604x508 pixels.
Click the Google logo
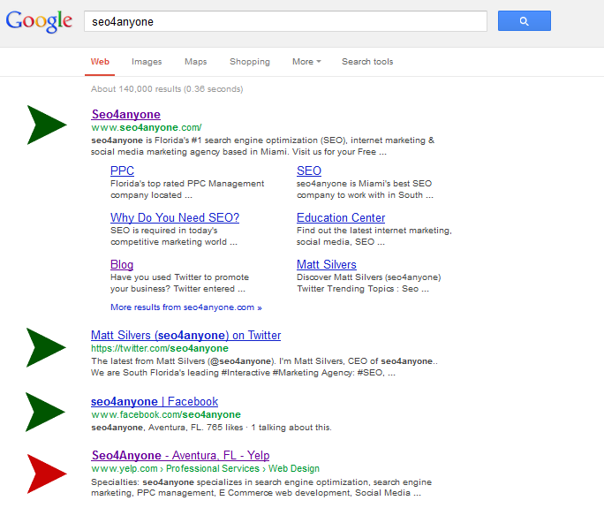coord(39,21)
